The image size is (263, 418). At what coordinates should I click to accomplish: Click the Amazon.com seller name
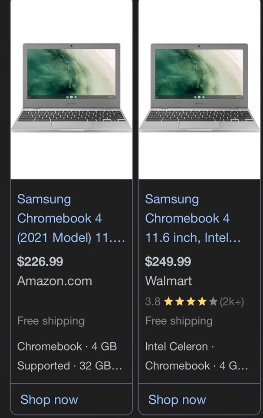[54, 281]
